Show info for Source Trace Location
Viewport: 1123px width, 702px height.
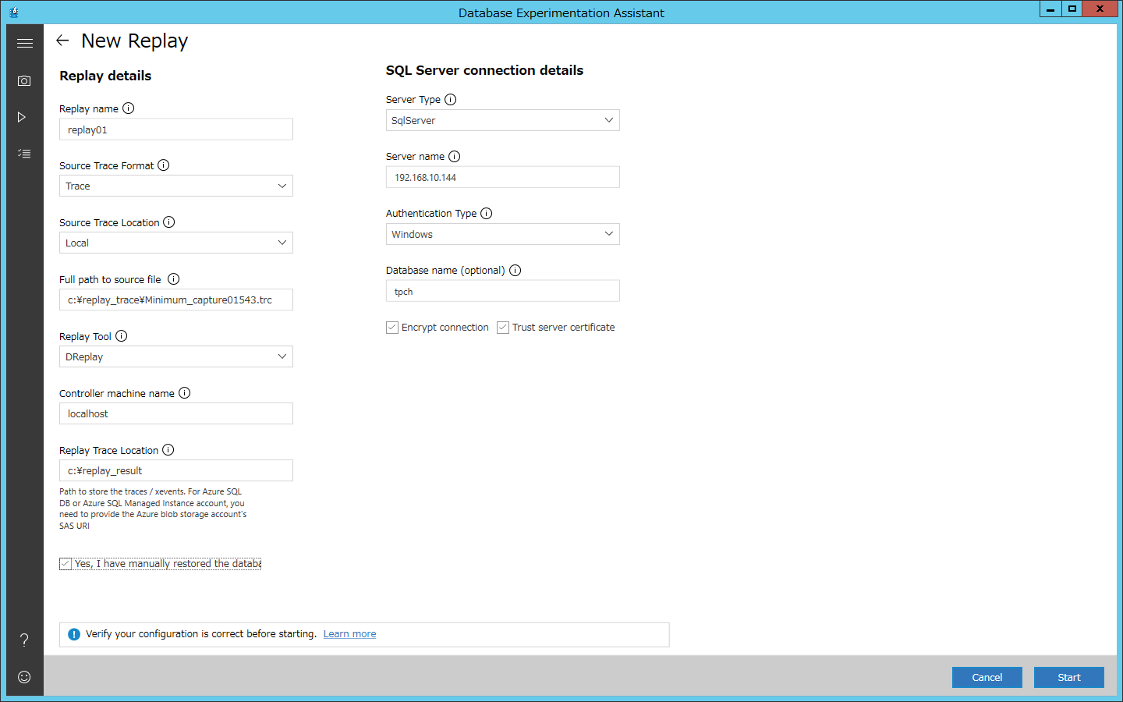169,222
